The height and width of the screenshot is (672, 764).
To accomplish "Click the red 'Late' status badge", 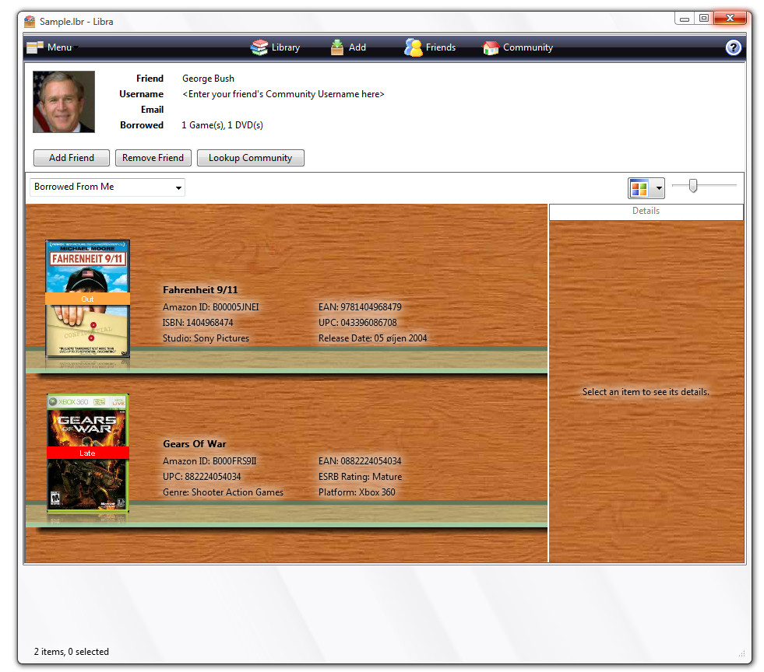I will click(x=88, y=453).
